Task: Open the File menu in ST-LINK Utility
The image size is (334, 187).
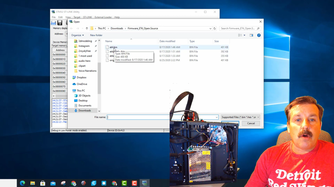Action: click(54, 17)
